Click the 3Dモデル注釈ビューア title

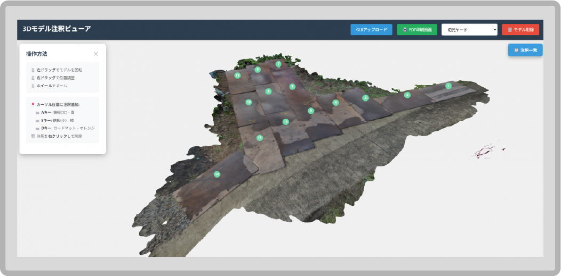click(57, 29)
